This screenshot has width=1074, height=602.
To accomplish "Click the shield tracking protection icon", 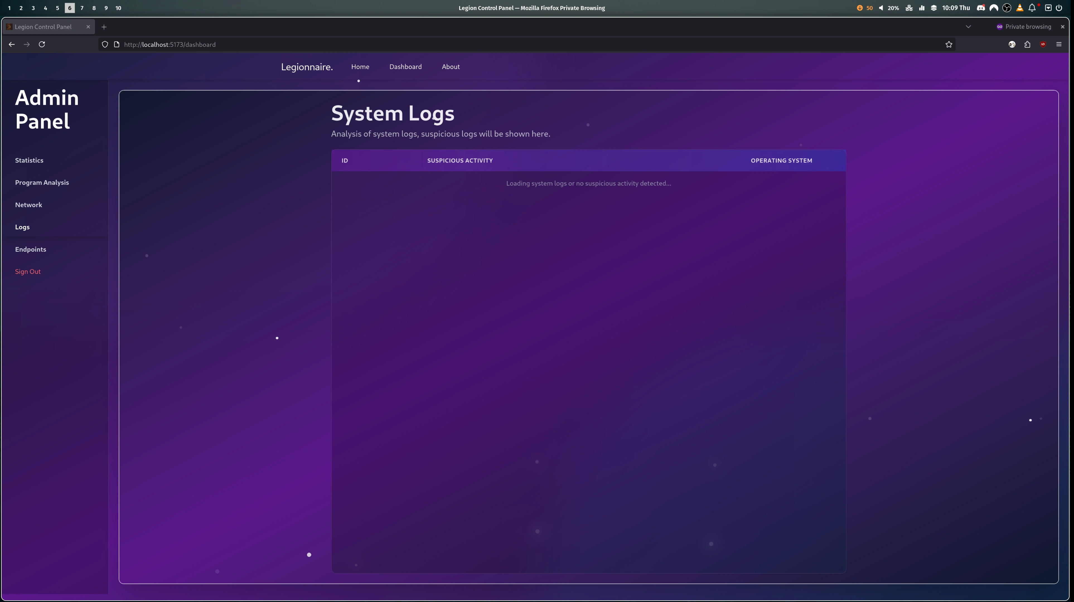I will click(x=105, y=44).
